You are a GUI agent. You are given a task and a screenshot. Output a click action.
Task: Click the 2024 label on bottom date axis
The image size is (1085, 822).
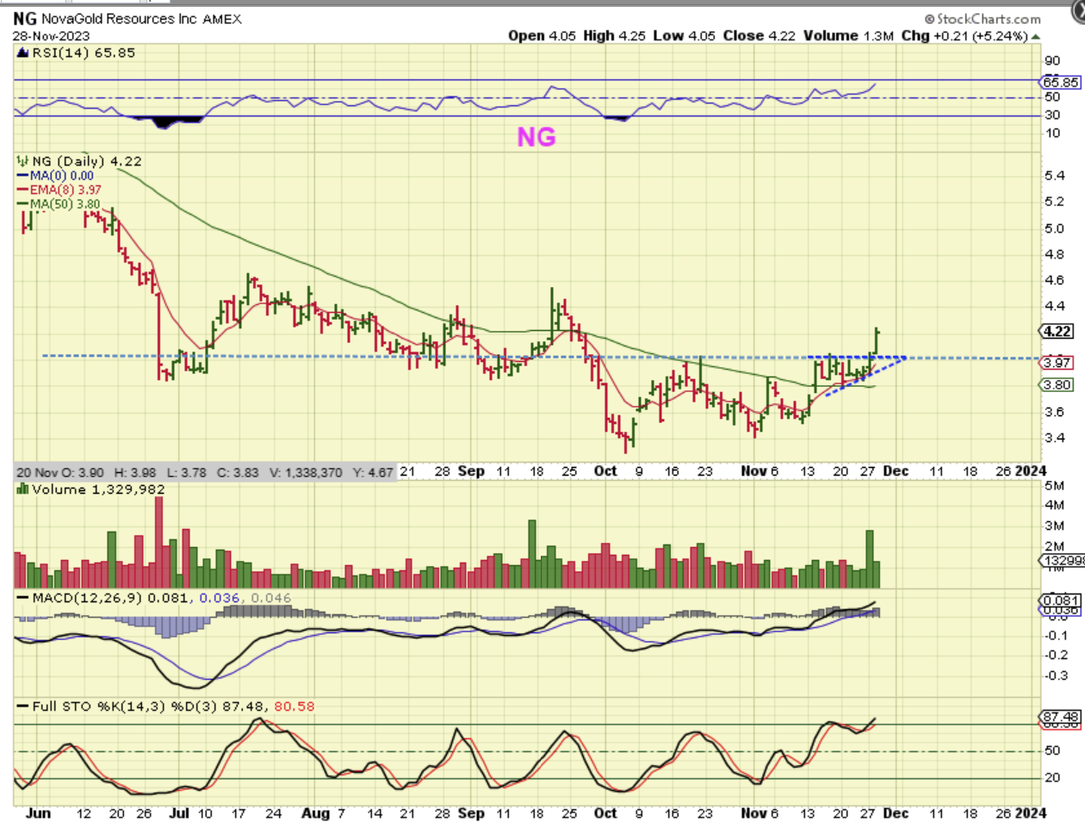coord(1031,813)
